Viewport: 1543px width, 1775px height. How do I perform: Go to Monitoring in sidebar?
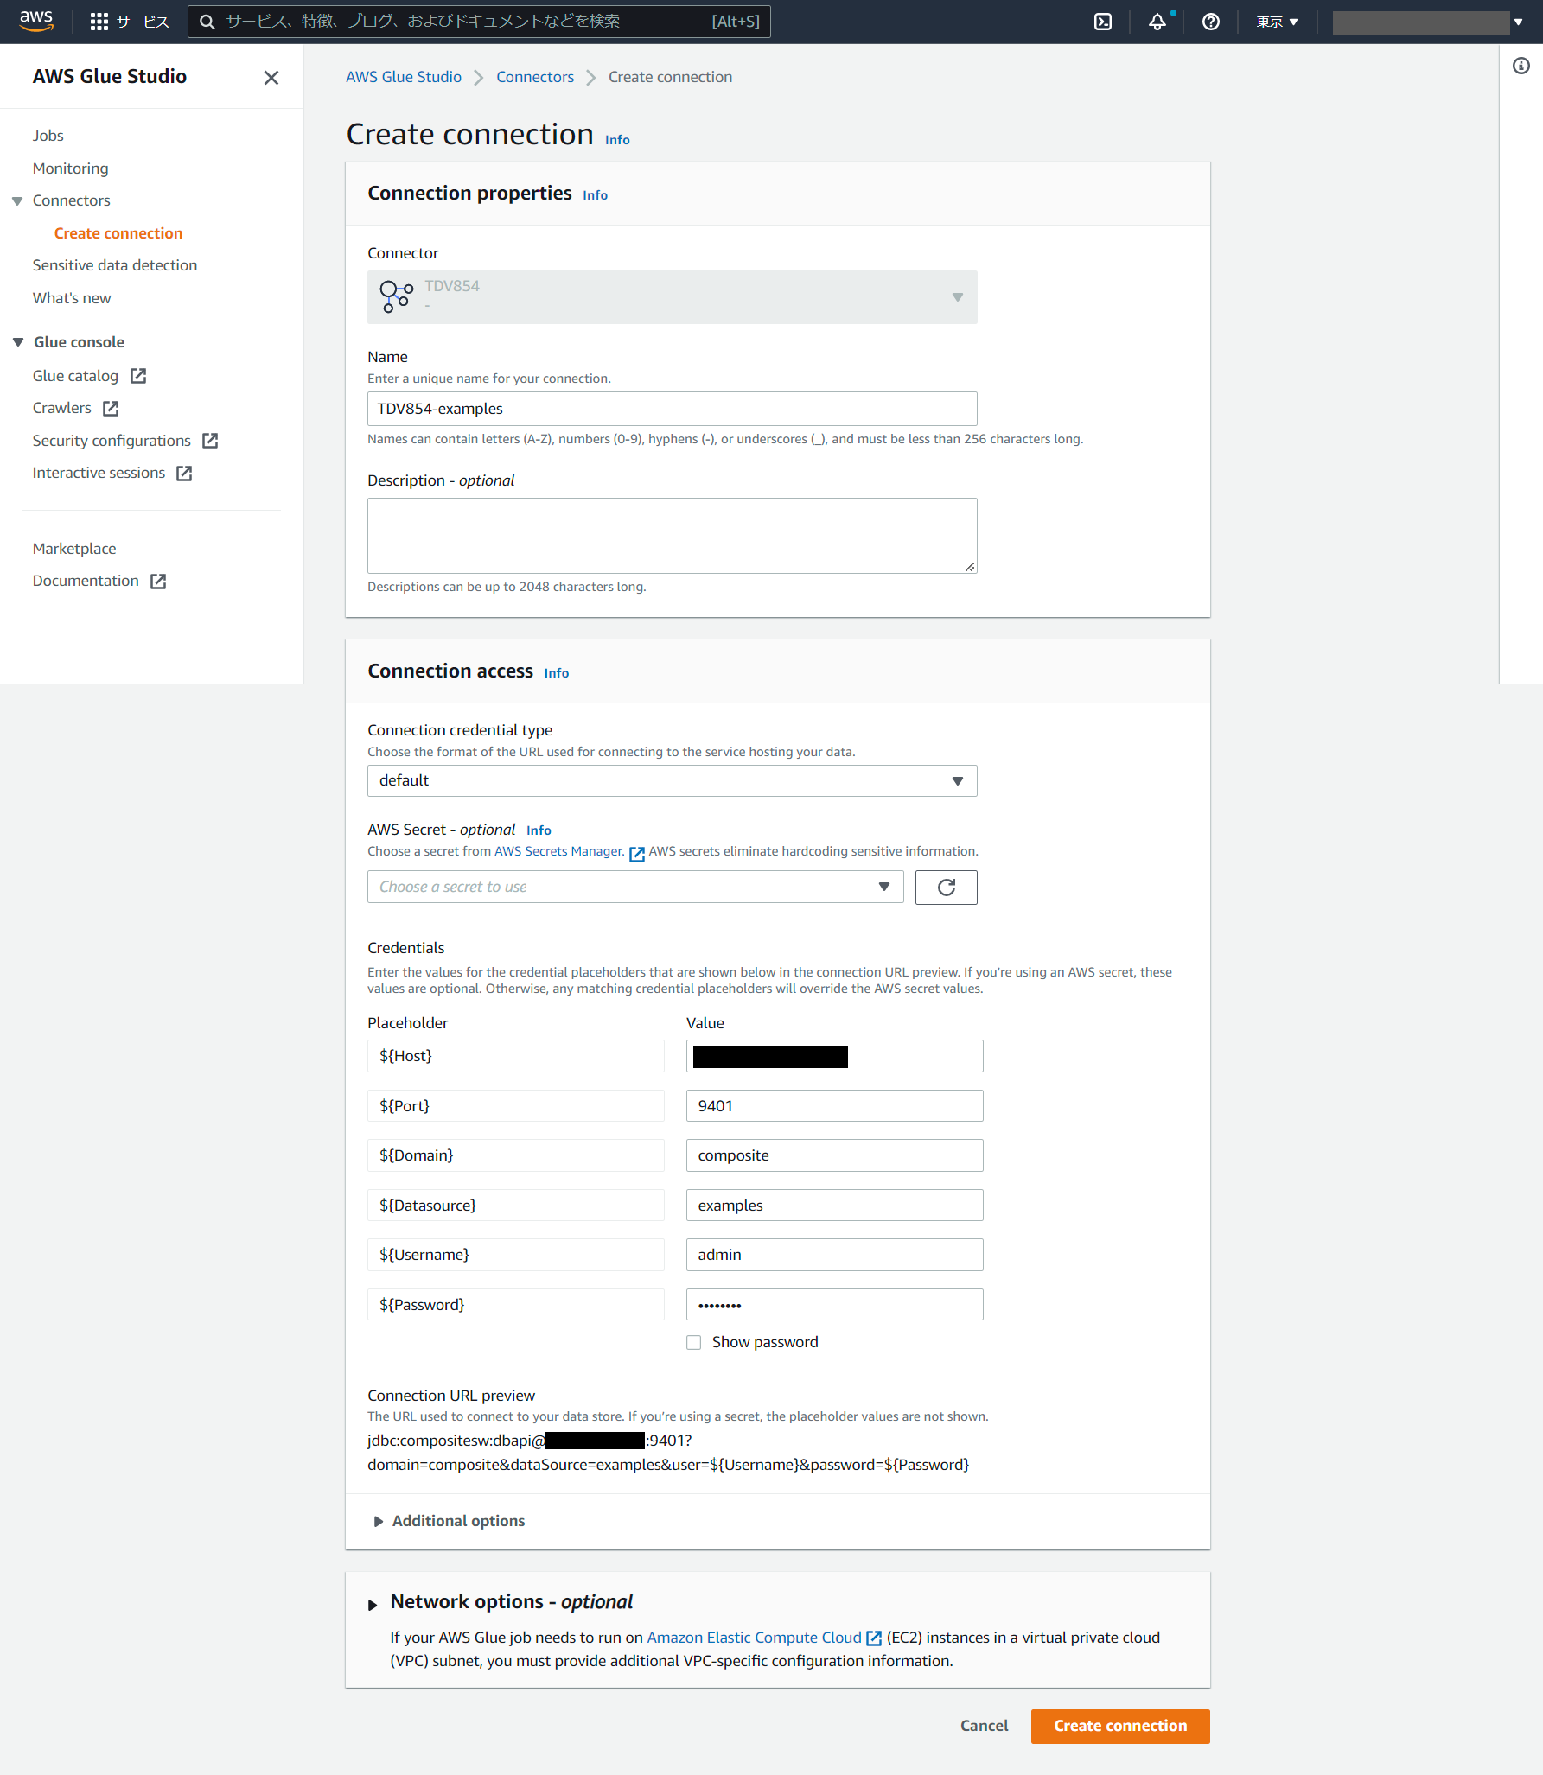point(71,169)
